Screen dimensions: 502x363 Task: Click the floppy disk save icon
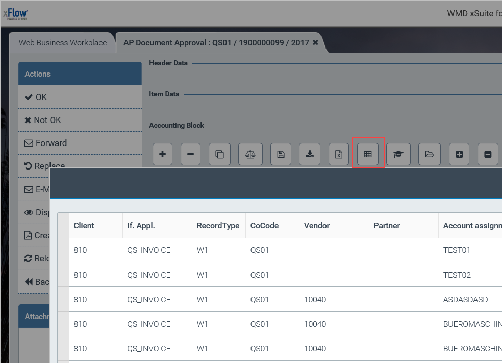click(x=281, y=154)
